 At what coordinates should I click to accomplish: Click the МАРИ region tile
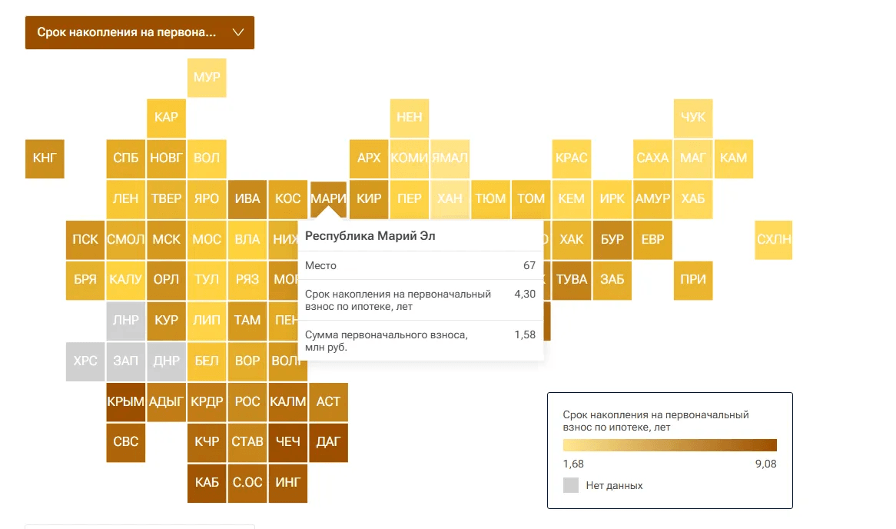click(x=328, y=198)
